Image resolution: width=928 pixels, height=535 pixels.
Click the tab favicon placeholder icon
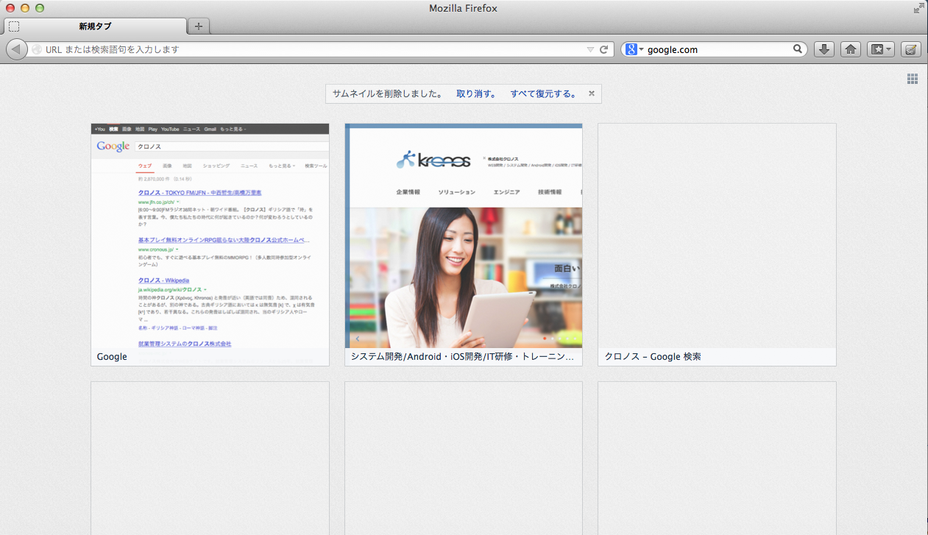[x=14, y=26]
